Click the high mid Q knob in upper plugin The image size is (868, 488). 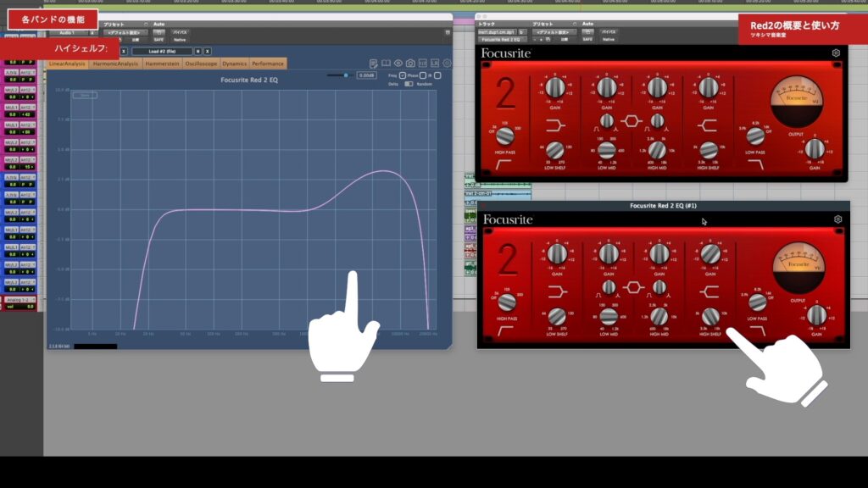point(658,120)
